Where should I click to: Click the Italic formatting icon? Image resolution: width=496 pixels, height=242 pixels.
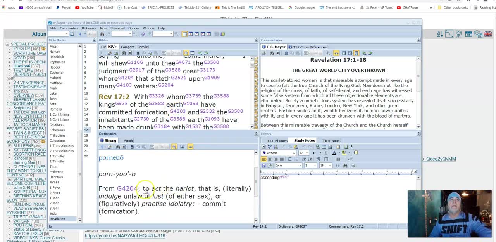coord(320,153)
